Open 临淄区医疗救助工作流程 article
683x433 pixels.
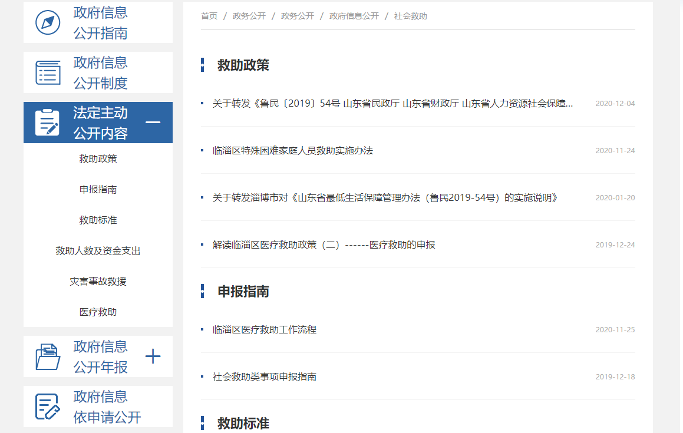coord(264,330)
